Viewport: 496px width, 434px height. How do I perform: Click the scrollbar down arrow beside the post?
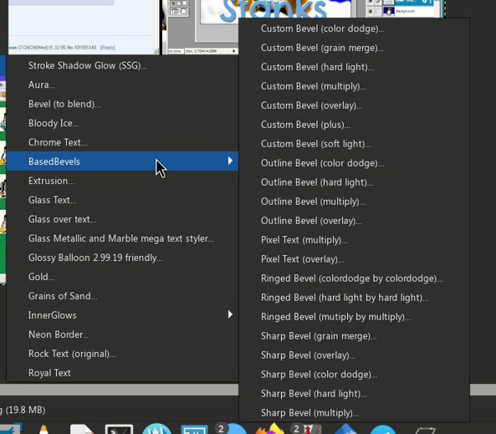[x=156, y=51]
